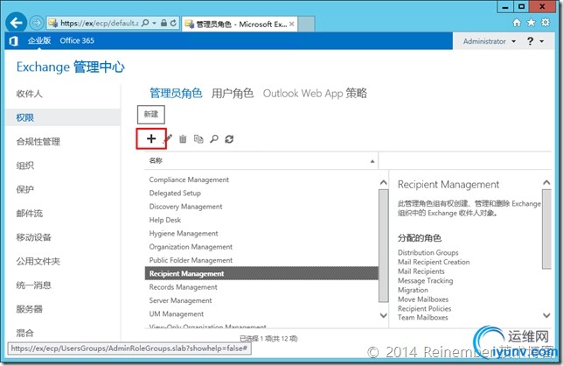Click address bar search magnifier
The image size is (563, 366).
click(x=145, y=23)
